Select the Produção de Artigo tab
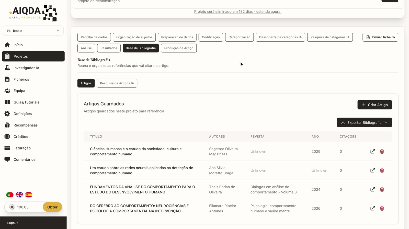This screenshot has height=229, width=409. click(x=179, y=48)
